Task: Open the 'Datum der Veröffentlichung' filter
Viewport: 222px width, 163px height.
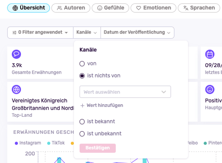Action: 137,33
